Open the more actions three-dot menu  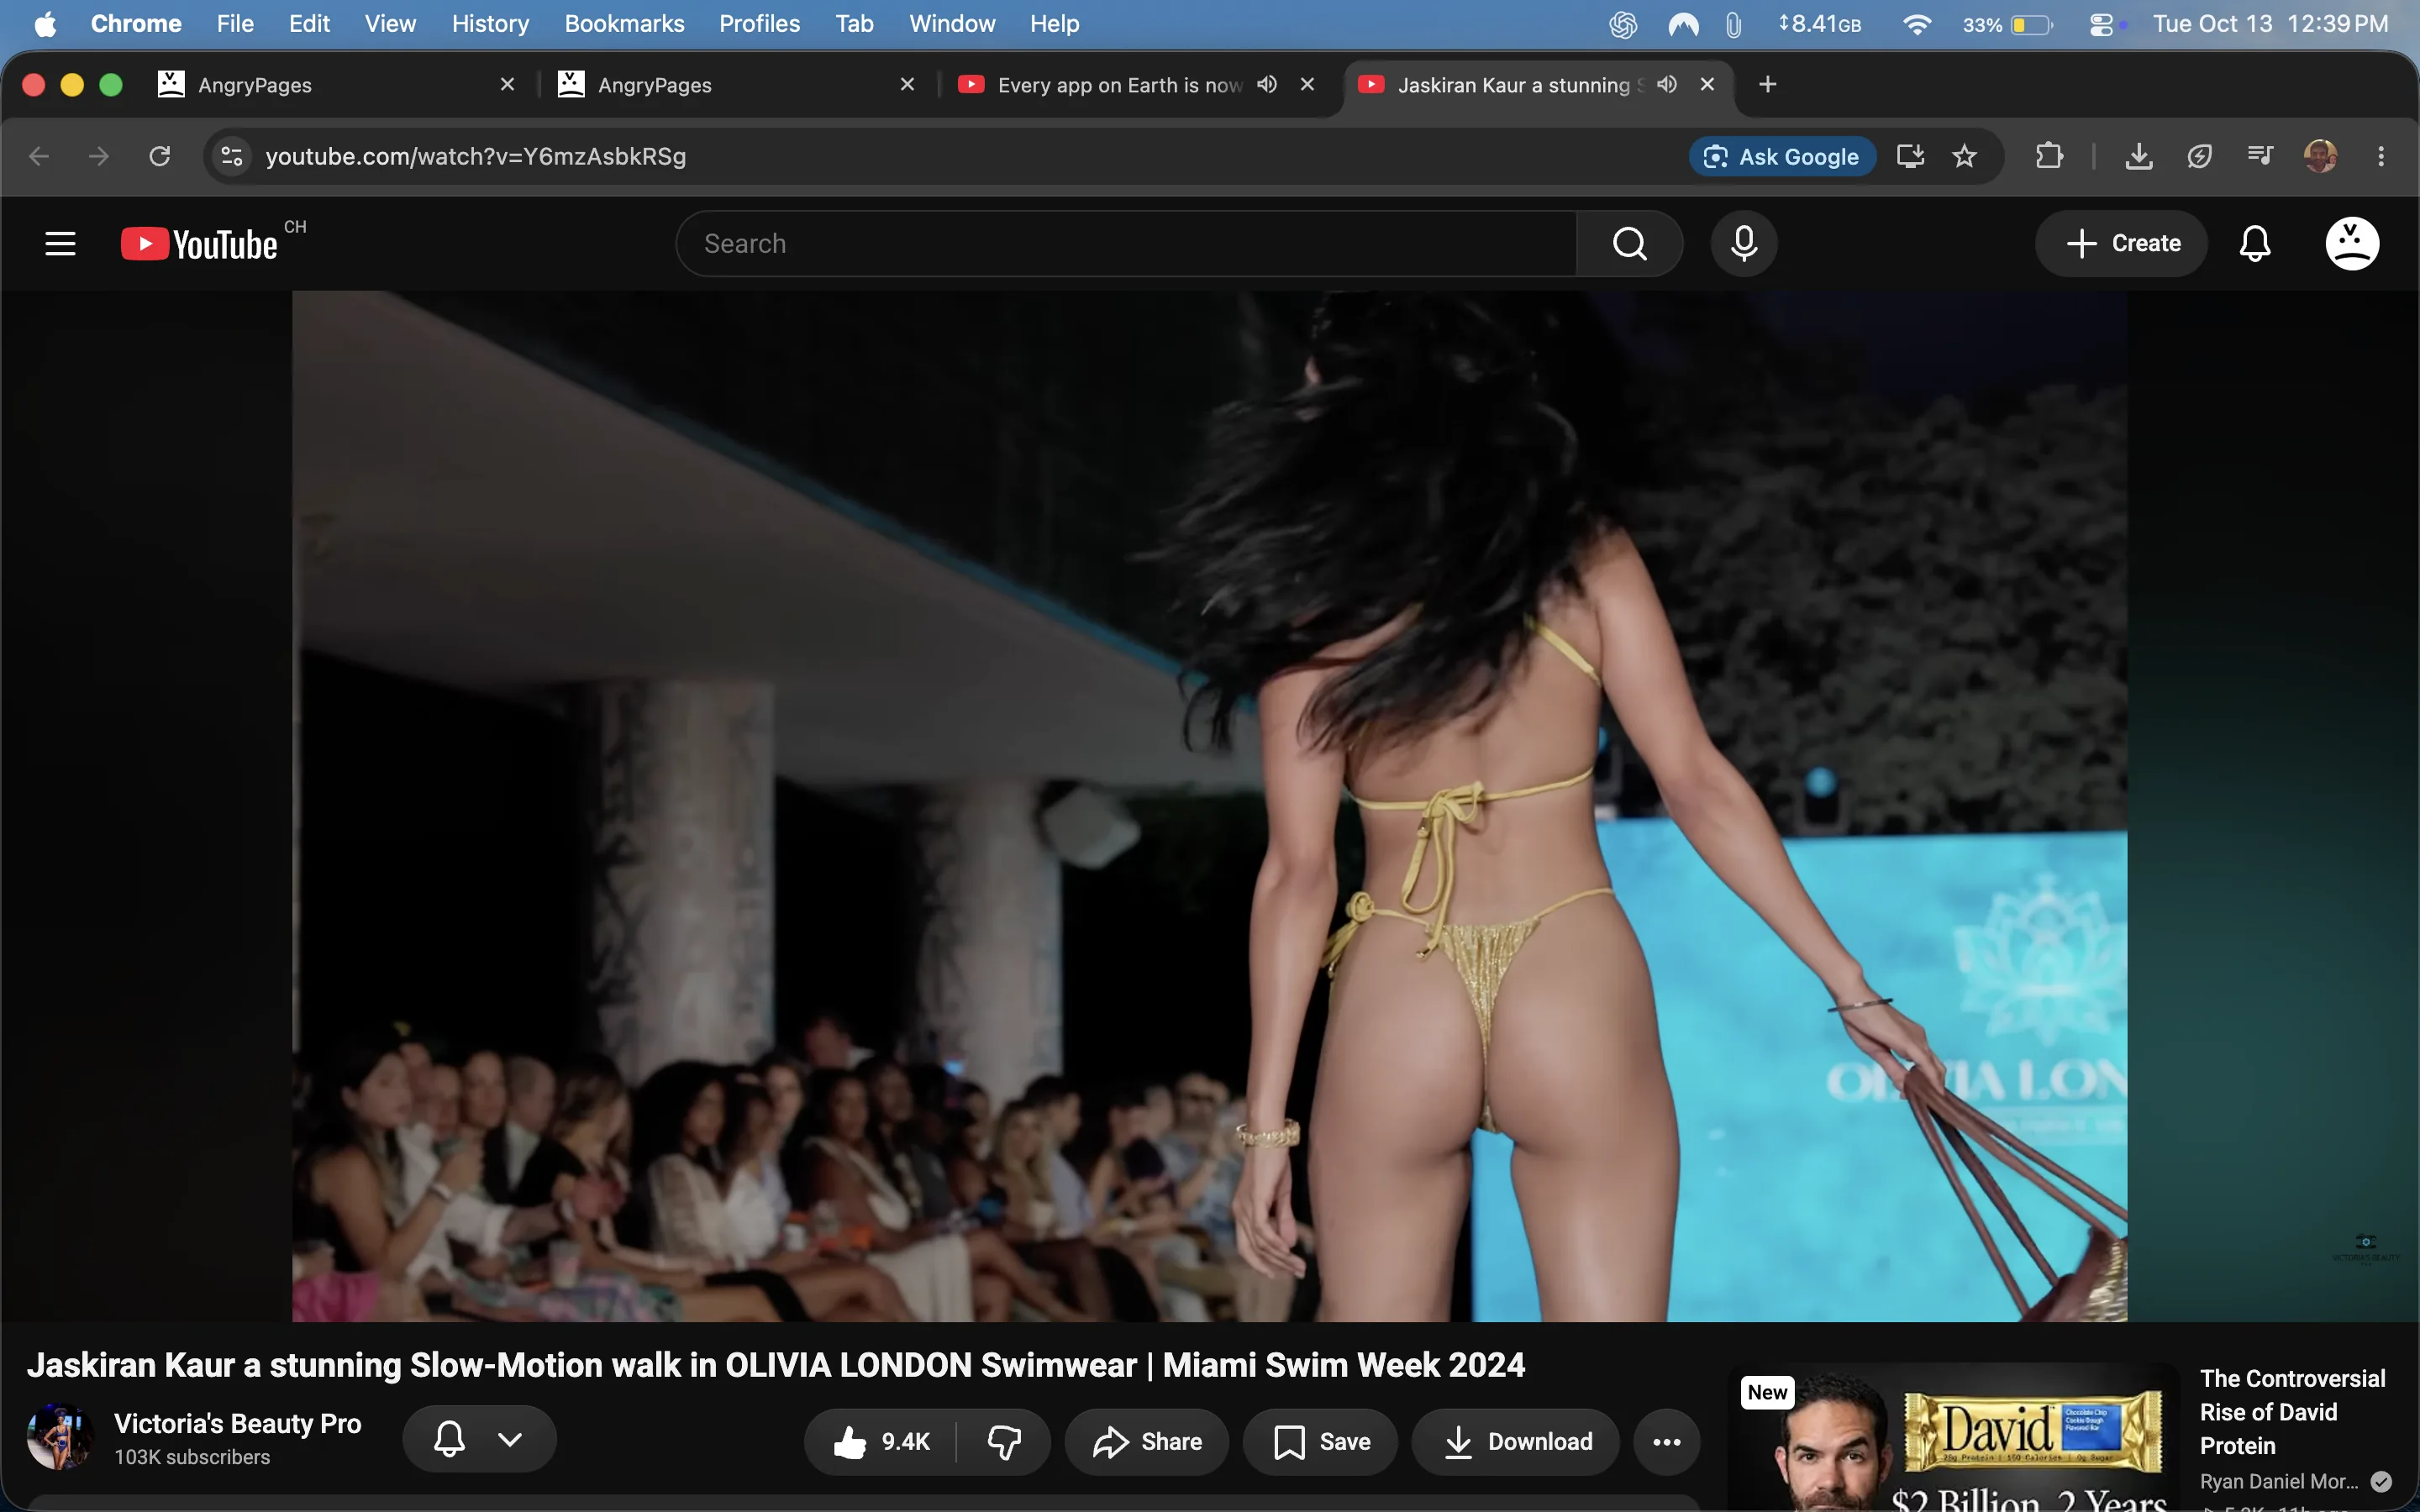point(1666,1441)
